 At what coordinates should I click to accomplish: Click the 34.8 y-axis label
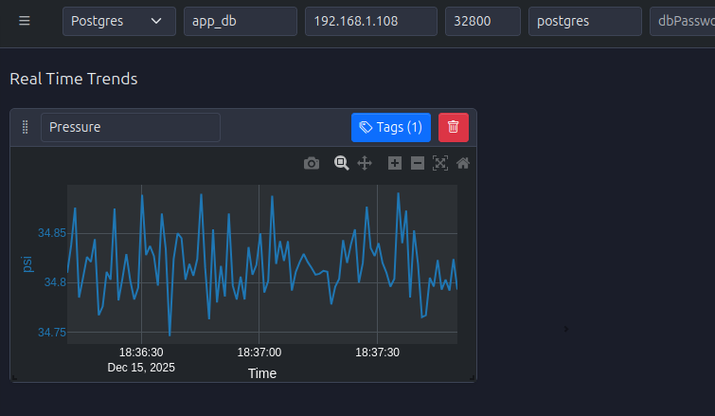tap(55, 282)
